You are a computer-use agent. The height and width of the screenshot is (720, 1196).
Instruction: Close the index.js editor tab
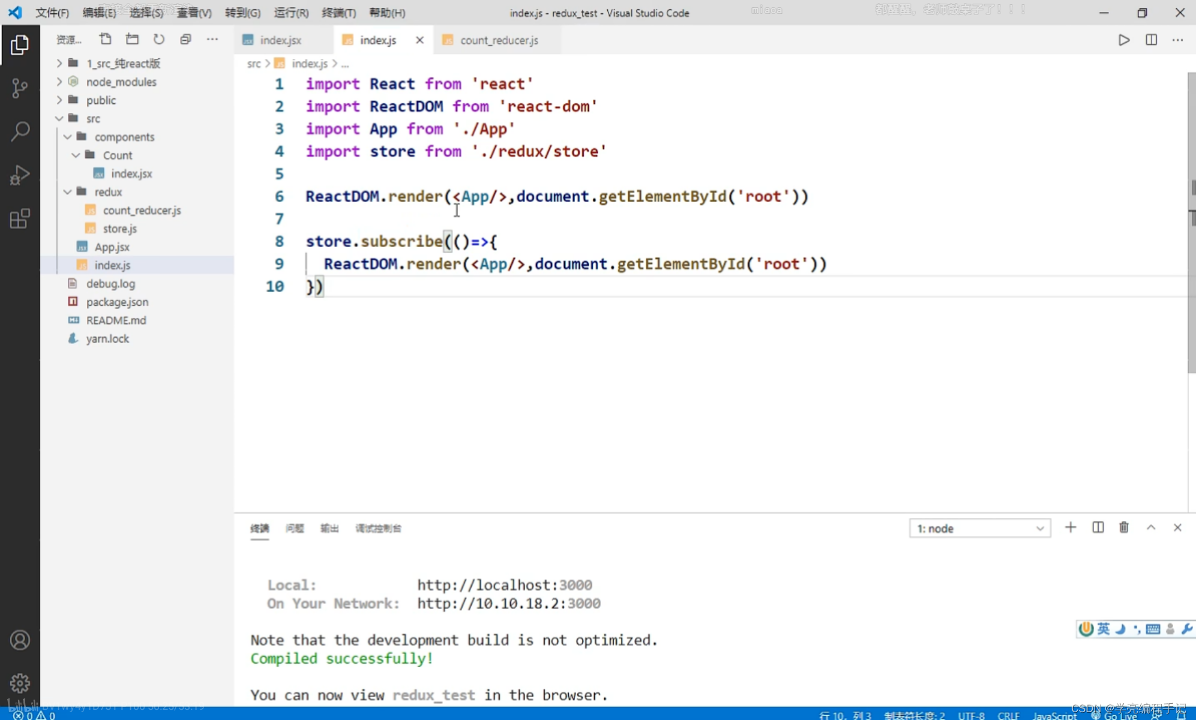(419, 40)
